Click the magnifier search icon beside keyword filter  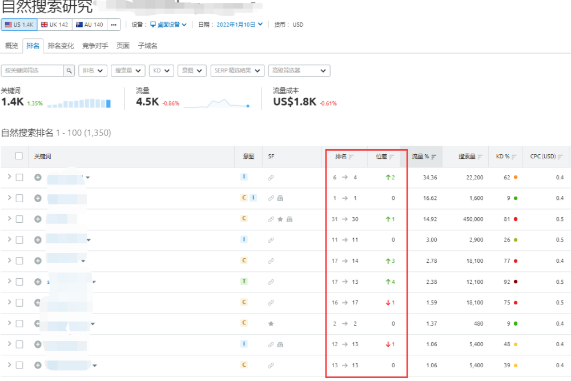(69, 71)
